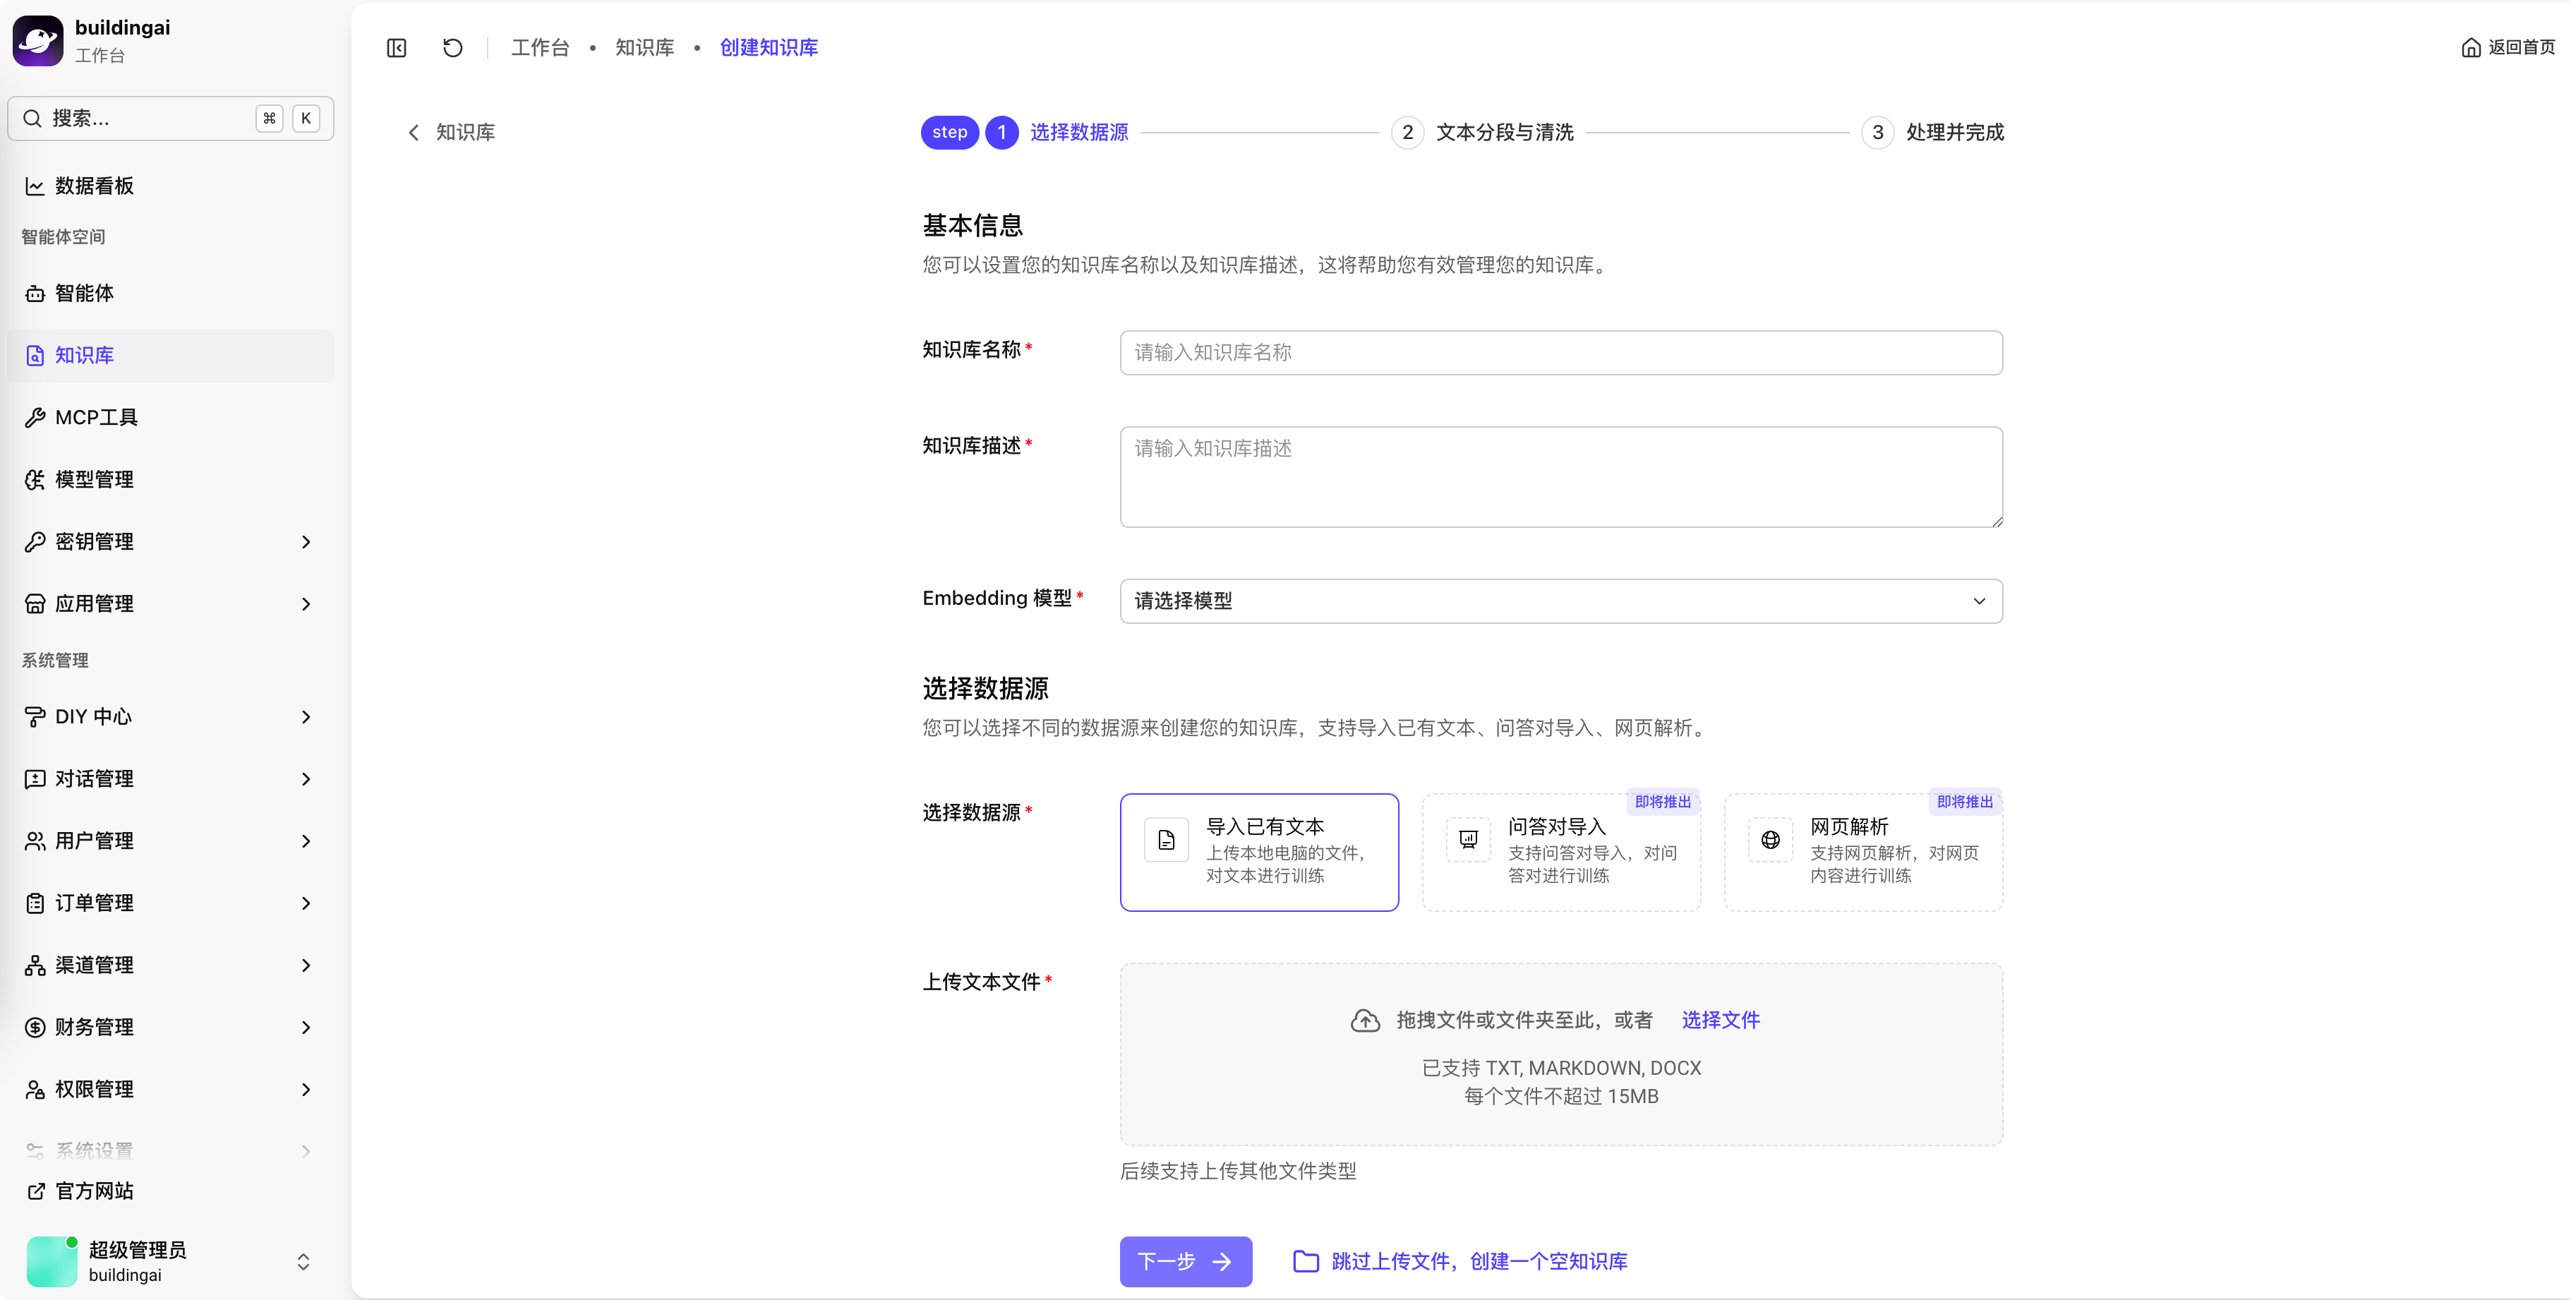Select the 导入已有文本 data source card
The image size is (2576, 1300).
click(1259, 852)
